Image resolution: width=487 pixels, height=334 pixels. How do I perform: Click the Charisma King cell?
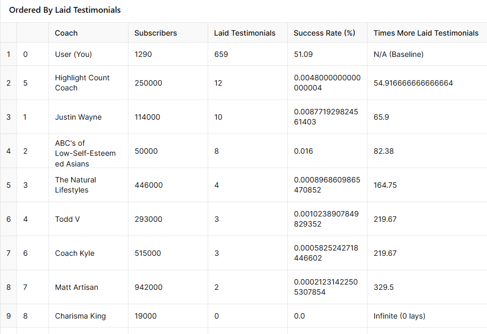tap(80, 316)
